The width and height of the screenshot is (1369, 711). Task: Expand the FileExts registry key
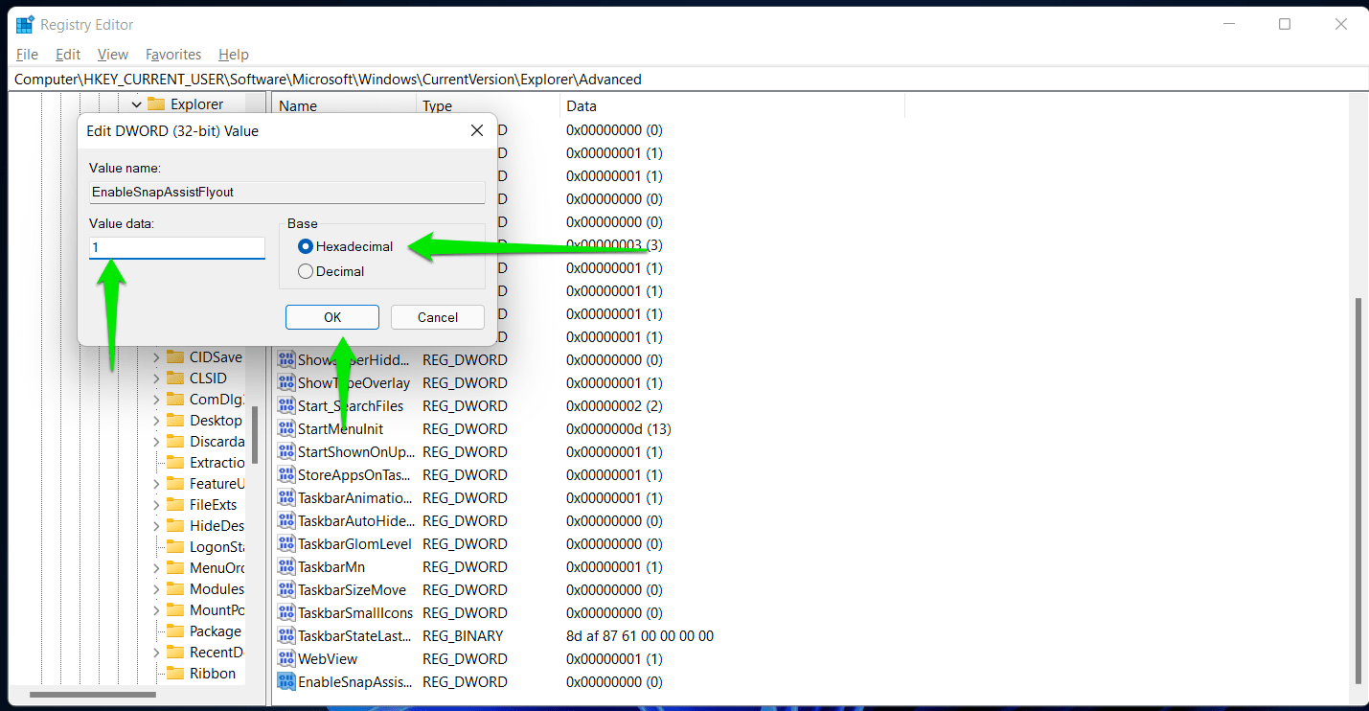tap(156, 505)
